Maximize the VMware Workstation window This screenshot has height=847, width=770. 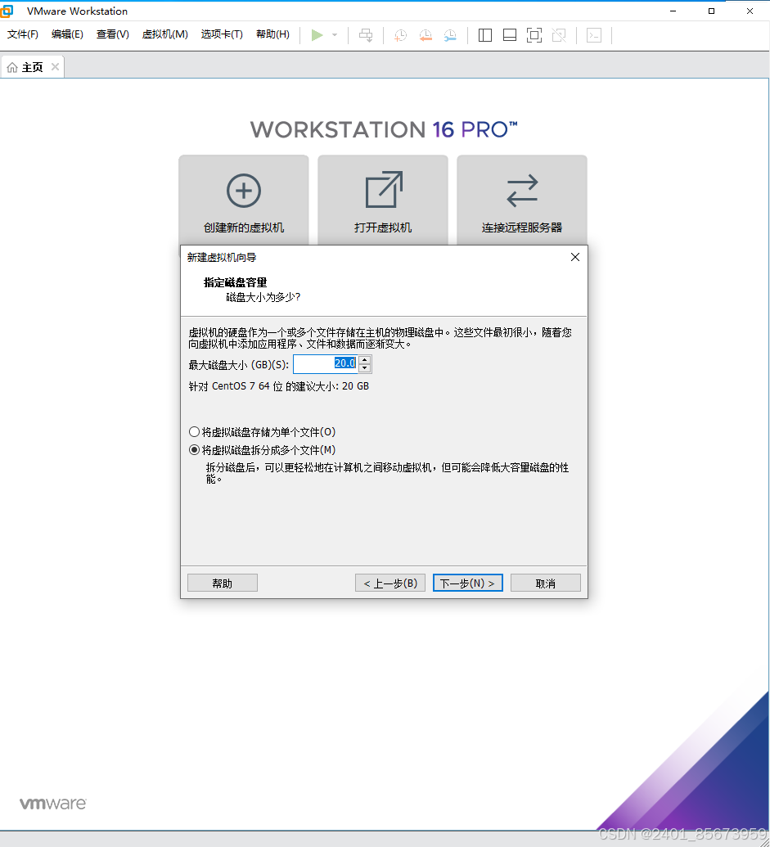click(711, 11)
